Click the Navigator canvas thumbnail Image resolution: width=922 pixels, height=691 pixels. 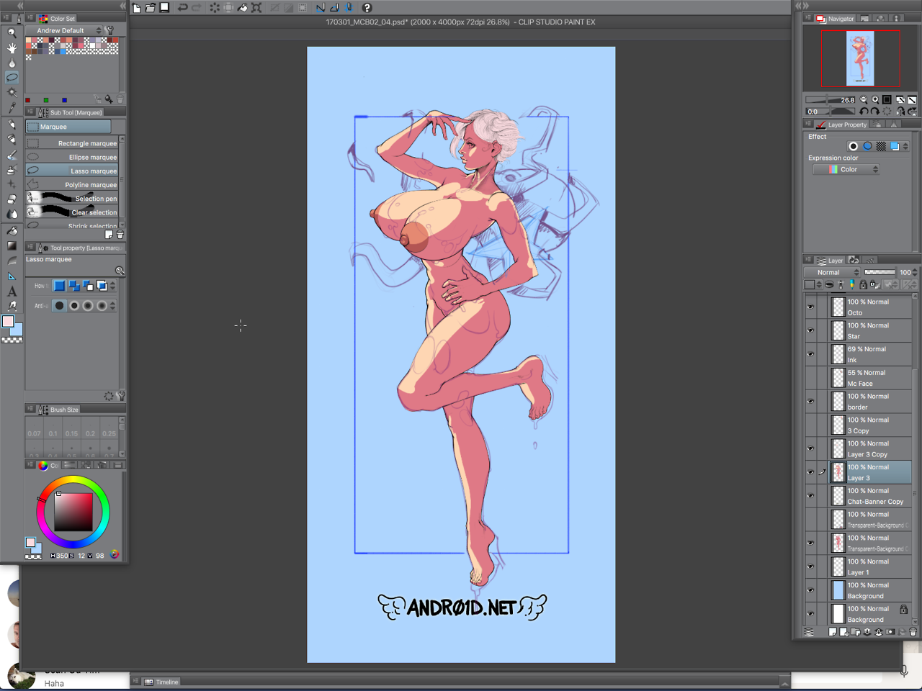coord(860,58)
